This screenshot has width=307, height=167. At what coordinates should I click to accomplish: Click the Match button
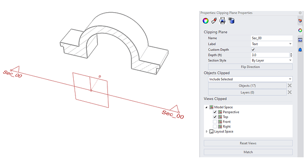pyautogui.click(x=248, y=152)
